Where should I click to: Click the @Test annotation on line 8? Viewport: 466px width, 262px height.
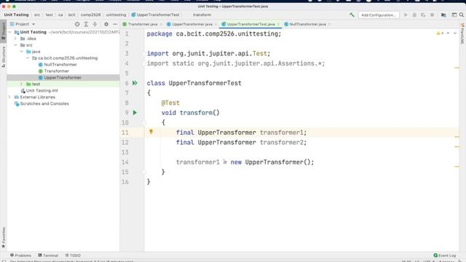click(170, 103)
